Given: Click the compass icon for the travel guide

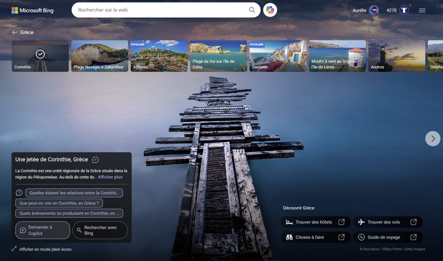Looking at the screenshot, I should [361, 237].
